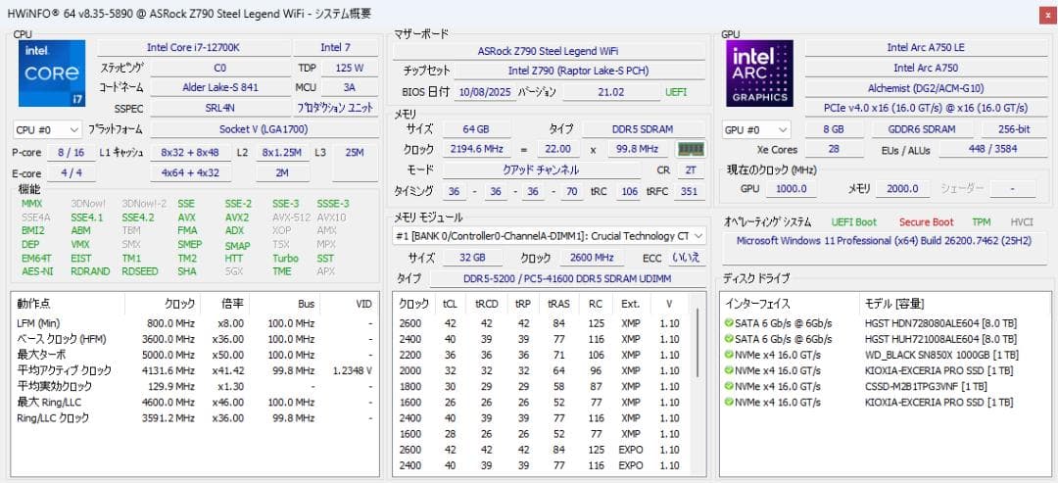Click the AVX2 feature flag
The image size is (1058, 483).
click(237, 217)
